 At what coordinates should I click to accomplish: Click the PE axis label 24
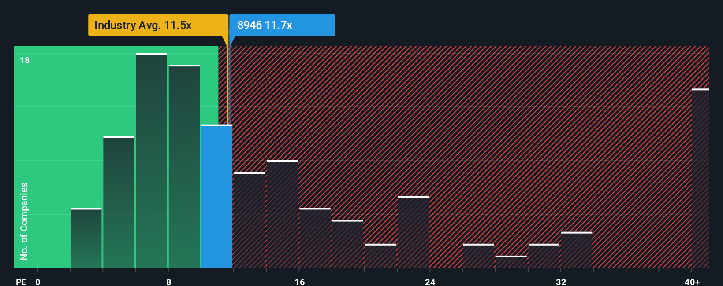tap(430, 282)
